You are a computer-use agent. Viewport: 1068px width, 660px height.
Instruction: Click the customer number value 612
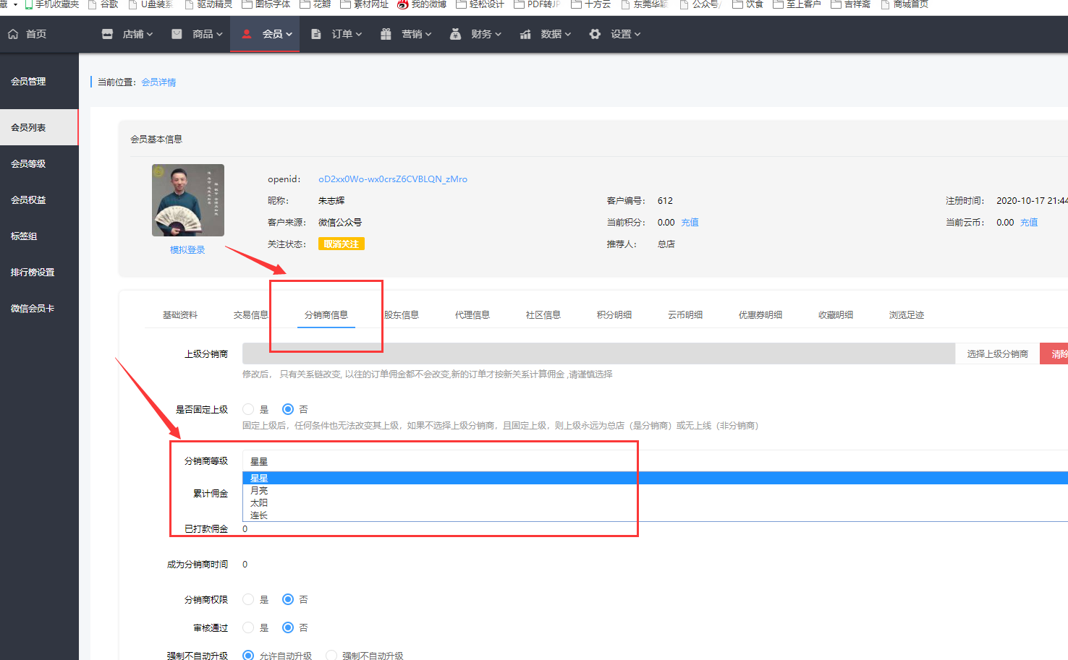665,200
